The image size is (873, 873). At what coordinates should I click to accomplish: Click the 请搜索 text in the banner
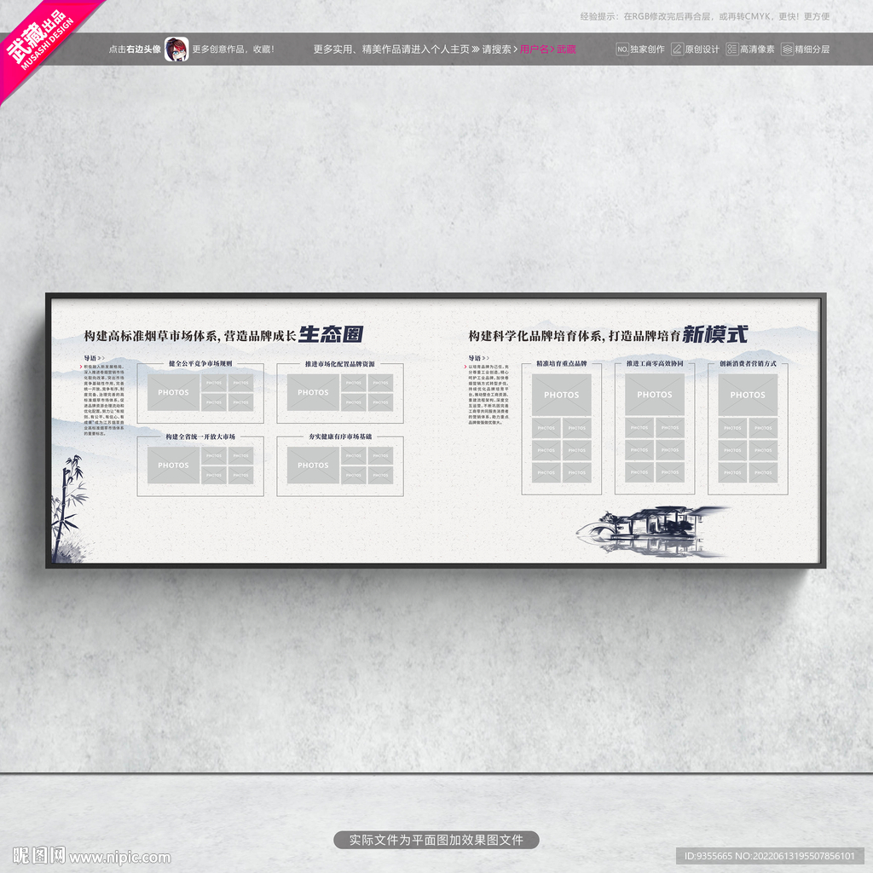tap(496, 49)
